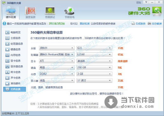Open 显卡 model dropdown showing 请选择
Image resolution: width=164 pixels, height=116 pixels.
pyautogui.click(x=94, y=61)
